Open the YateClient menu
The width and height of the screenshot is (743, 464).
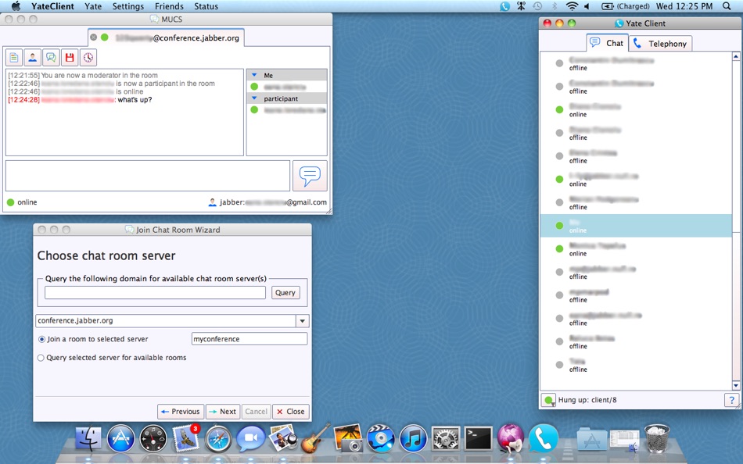pos(52,6)
